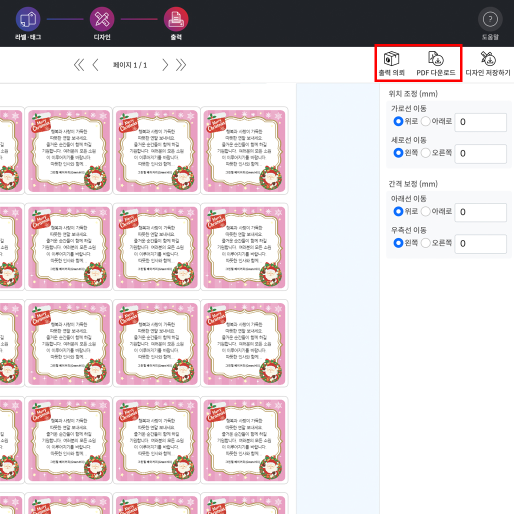The height and width of the screenshot is (514, 514).
Task: Click the 세로선 이동 label
Action: (409, 140)
